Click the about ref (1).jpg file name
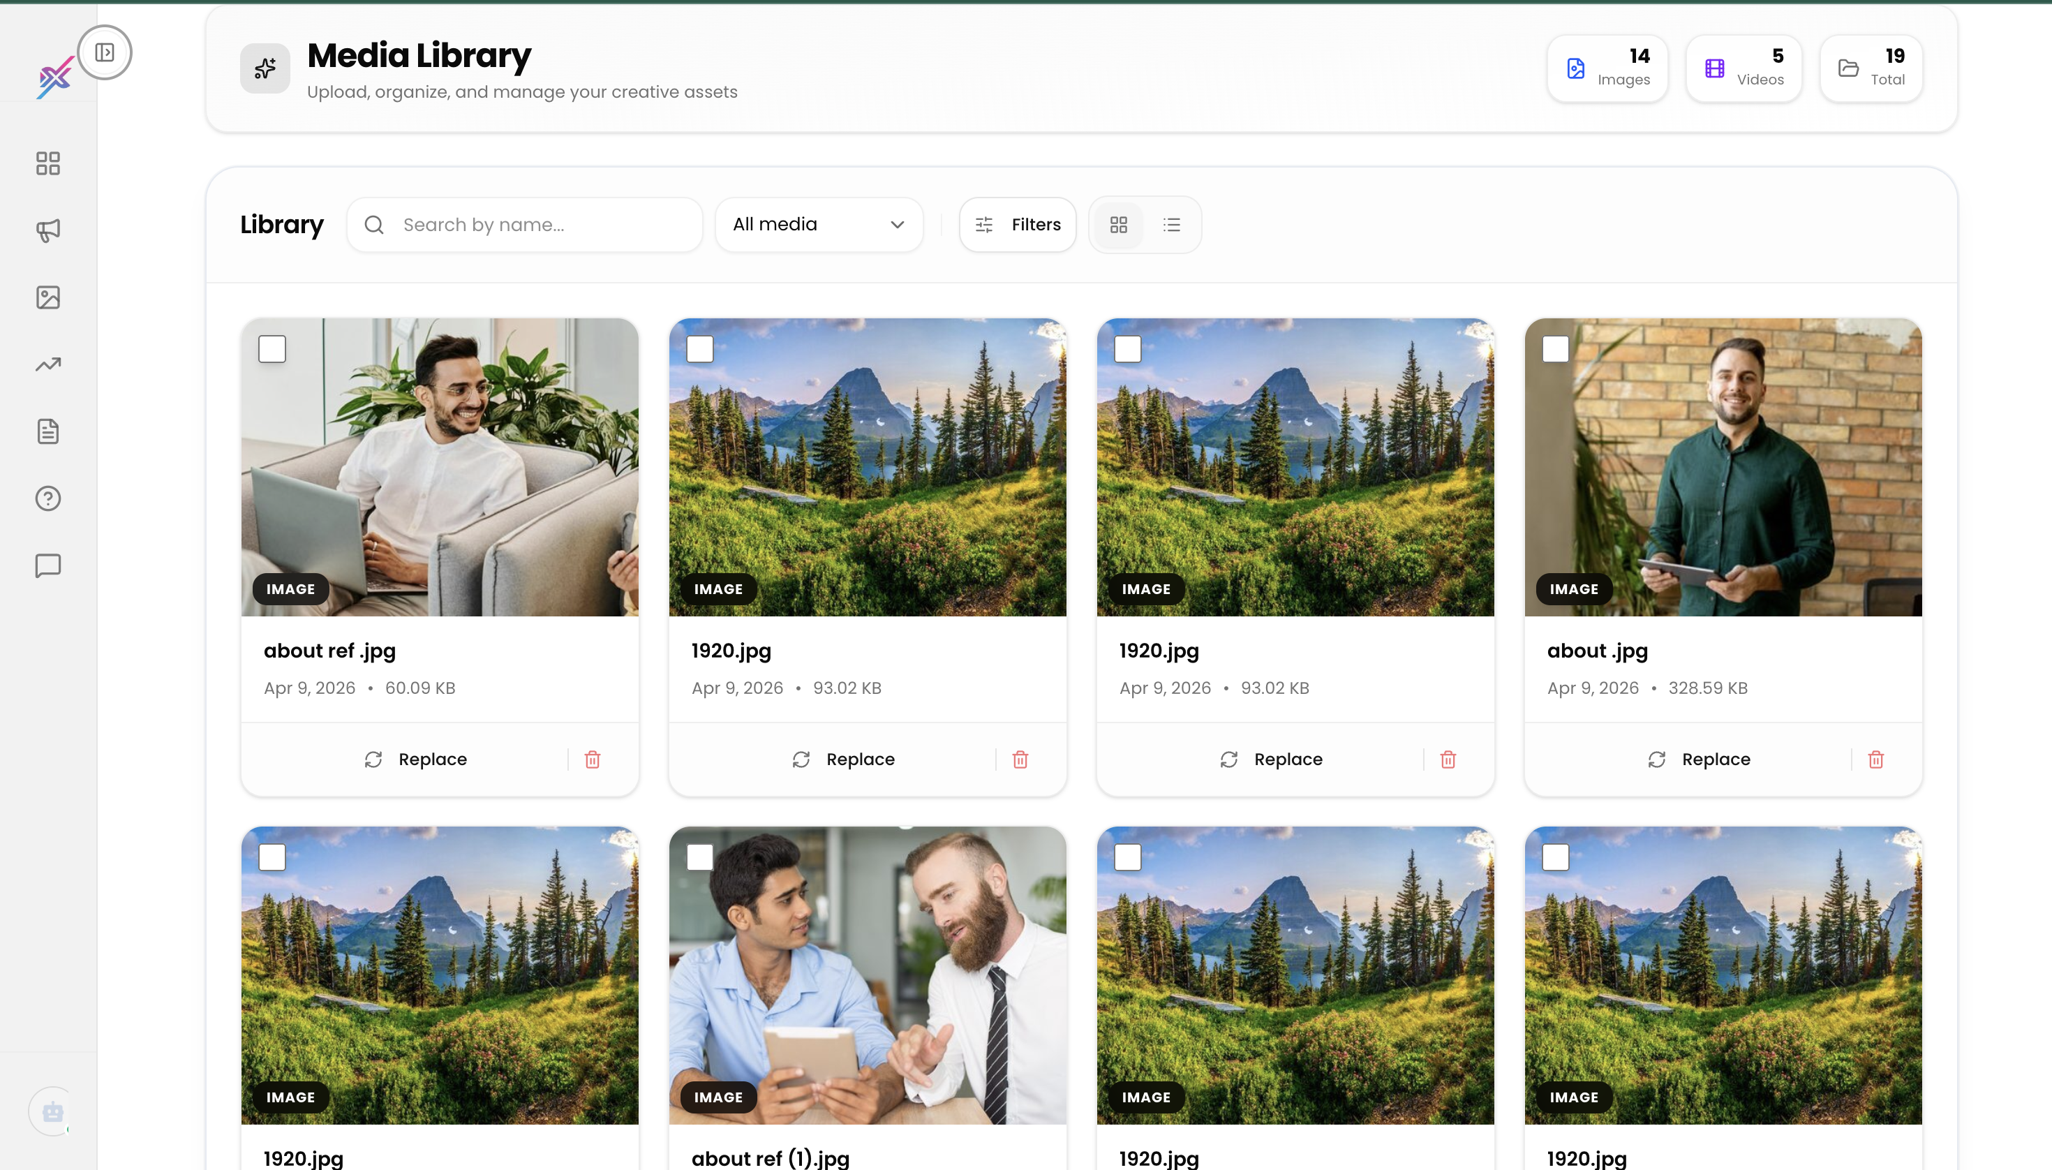The width and height of the screenshot is (2052, 1170). tap(770, 1159)
